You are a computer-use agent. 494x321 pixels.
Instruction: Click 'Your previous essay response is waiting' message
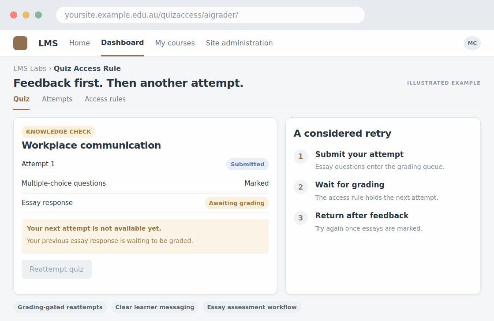[110, 241]
